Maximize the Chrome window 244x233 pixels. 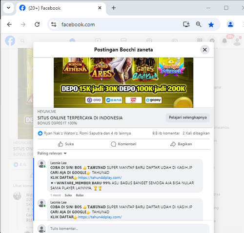(x=226, y=8)
